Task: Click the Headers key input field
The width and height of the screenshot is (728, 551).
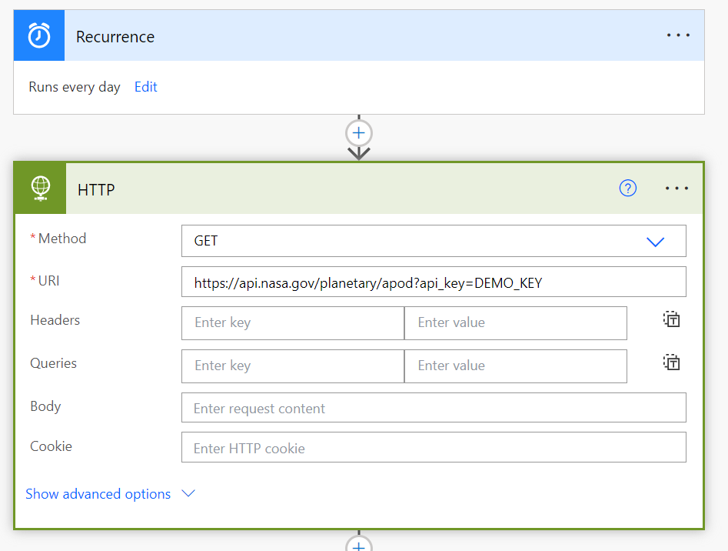Action: (x=293, y=323)
